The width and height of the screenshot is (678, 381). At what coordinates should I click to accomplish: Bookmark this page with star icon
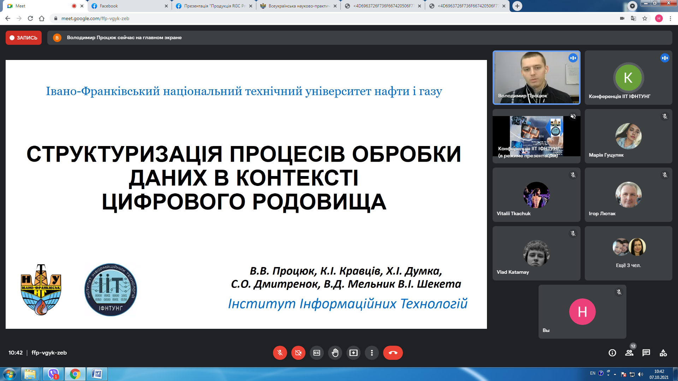coord(645,18)
